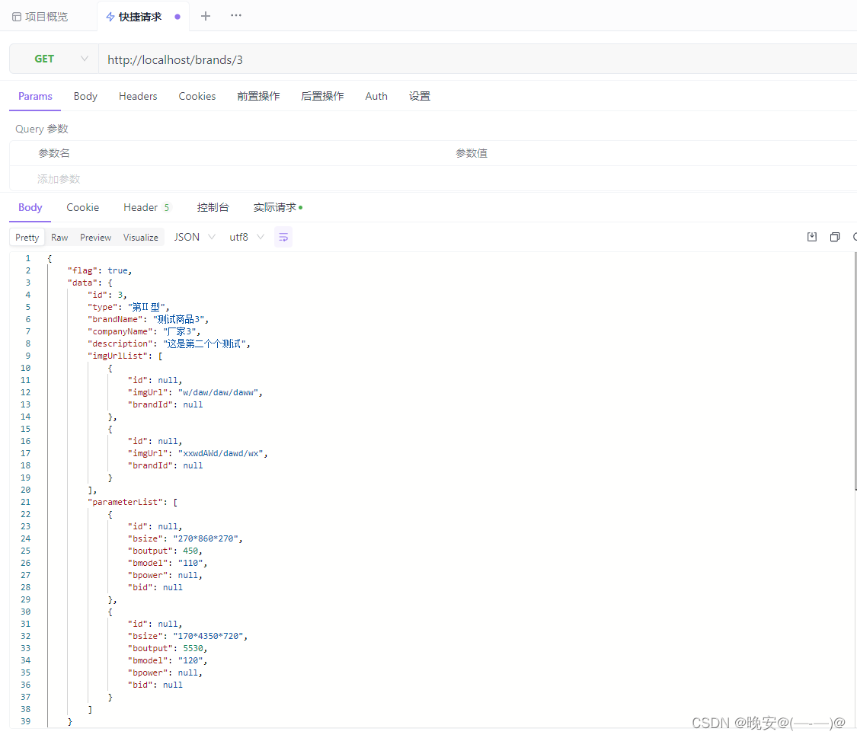The image size is (857, 738).
Task: Click the copy response icon
Action: pyautogui.click(x=835, y=238)
